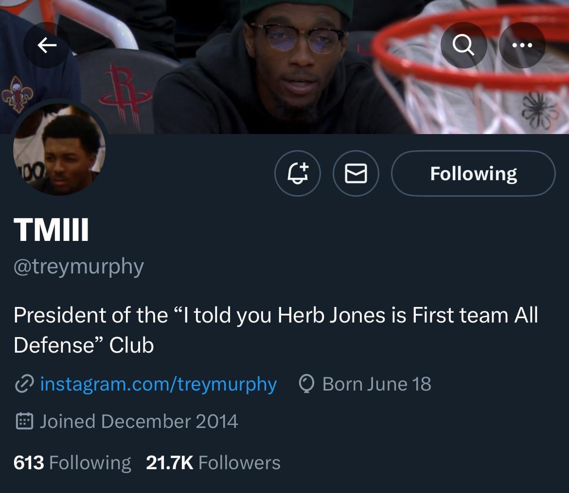Image resolution: width=569 pixels, height=493 pixels.
Task: Click the TMIII display name
Action: [52, 230]
